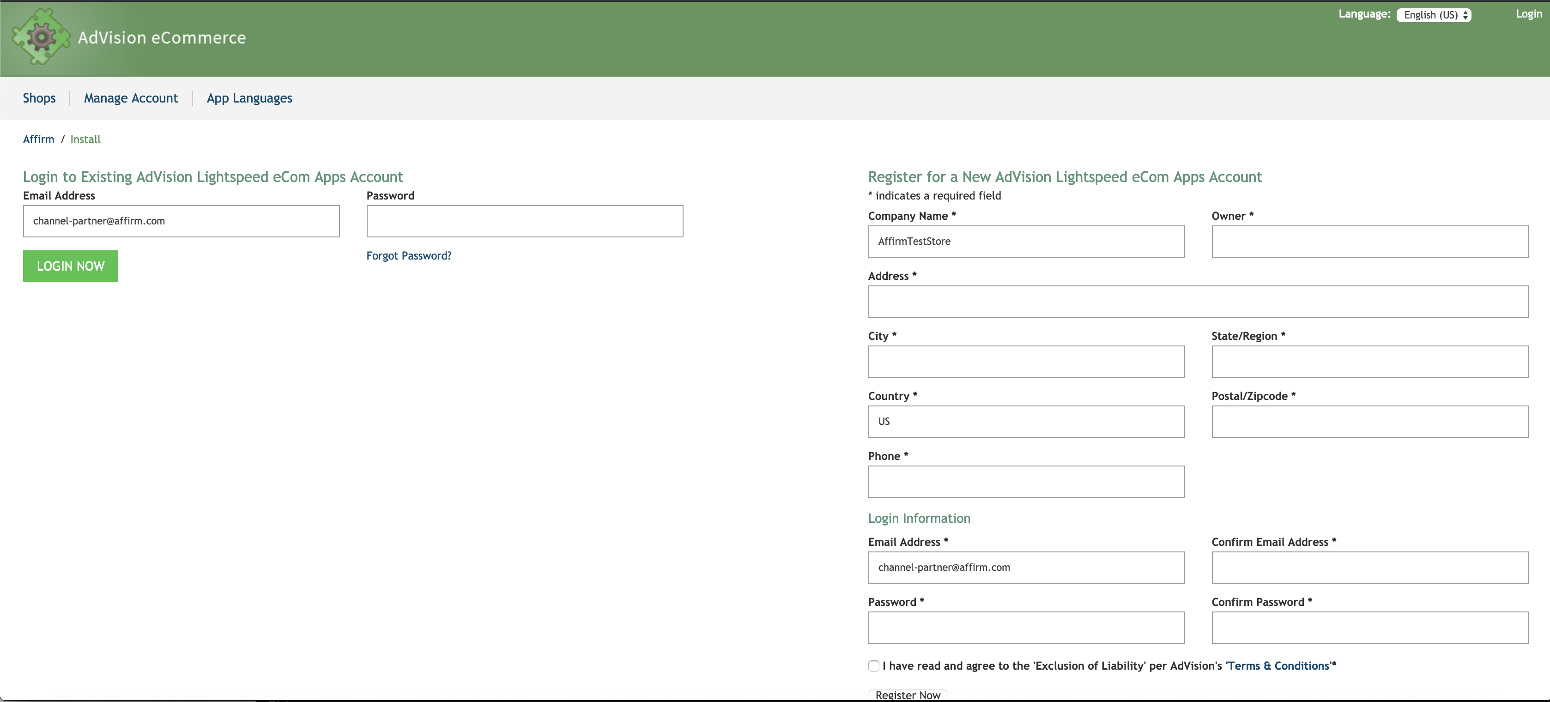
Task: Click the AdVision gear puzzle logo
Action: coord(41,37)
